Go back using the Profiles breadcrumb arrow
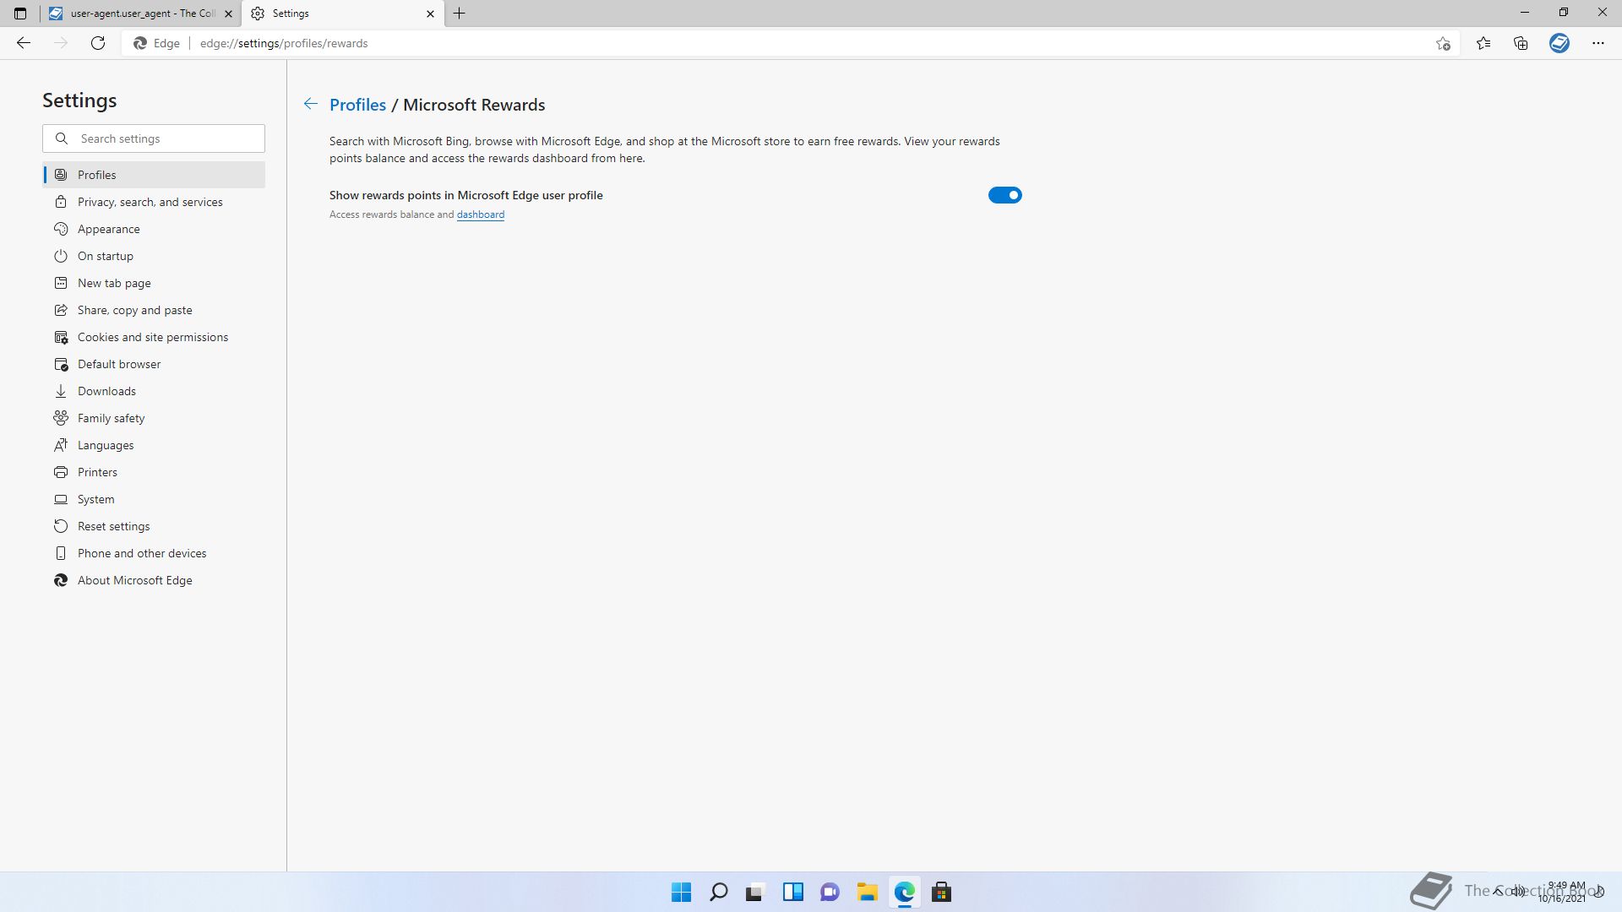This screenshot has width=1622, height=912. point(311,104)
